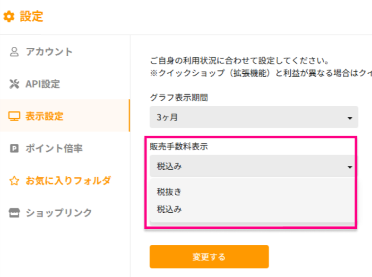Collapse the 販売手数料表示 税込み dropdown
The image size is (372, 277).
click(252, 166)
